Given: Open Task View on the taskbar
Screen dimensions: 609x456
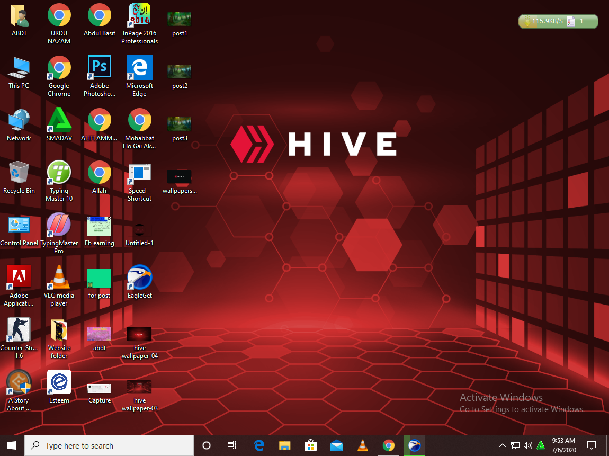Looking at the screenshot, I should pos(232,445).
